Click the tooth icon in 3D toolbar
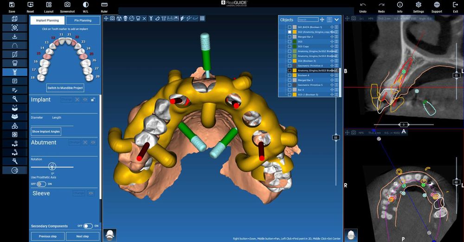The image size is (464, 242). [138, 19]
